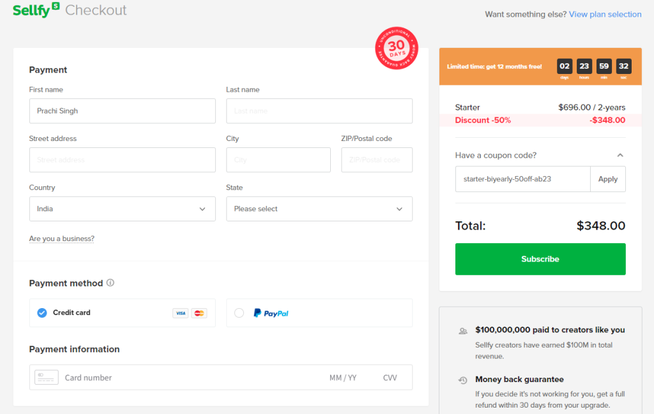
Task: Open the State dropdown
Action: 319,209
